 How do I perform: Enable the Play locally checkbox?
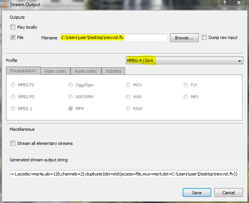point(13,27)
